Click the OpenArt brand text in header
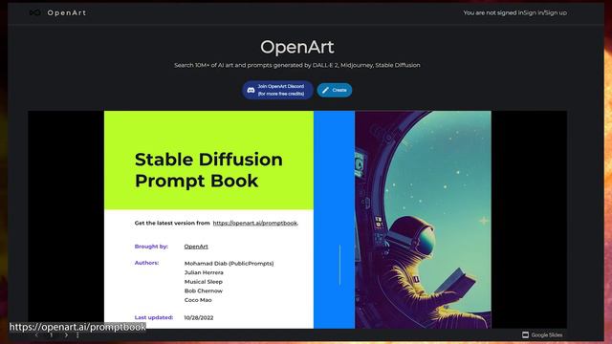 67,12
